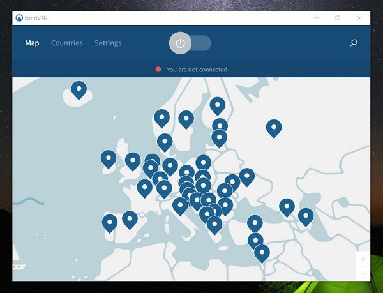The image size is (383, 293).
Task: Select the Finland server pin
Action: pyautogui.click(x=218, y=105)
